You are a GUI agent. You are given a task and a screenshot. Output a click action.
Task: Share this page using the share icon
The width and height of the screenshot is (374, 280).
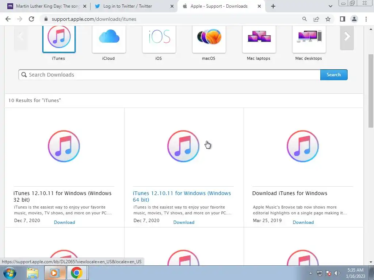tap(316, 19)
